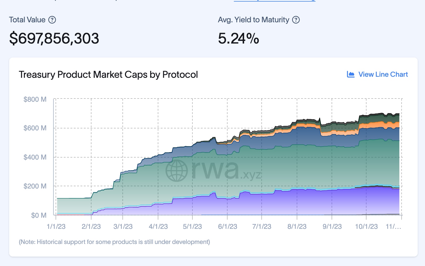The height and width of the screenshot is (266, 425).
Task: Select the Treasury Product Market Caps by Protocol header
Action: [108, 75]
